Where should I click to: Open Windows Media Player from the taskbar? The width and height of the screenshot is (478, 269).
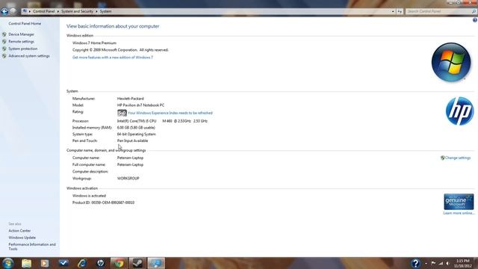click(45, 263)
